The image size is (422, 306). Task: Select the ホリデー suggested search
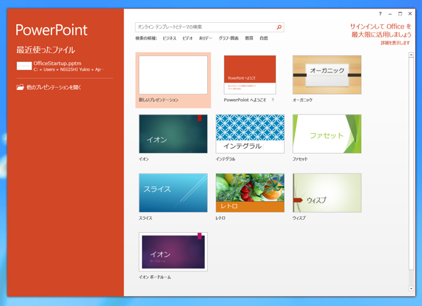click(x=205, y=38)
